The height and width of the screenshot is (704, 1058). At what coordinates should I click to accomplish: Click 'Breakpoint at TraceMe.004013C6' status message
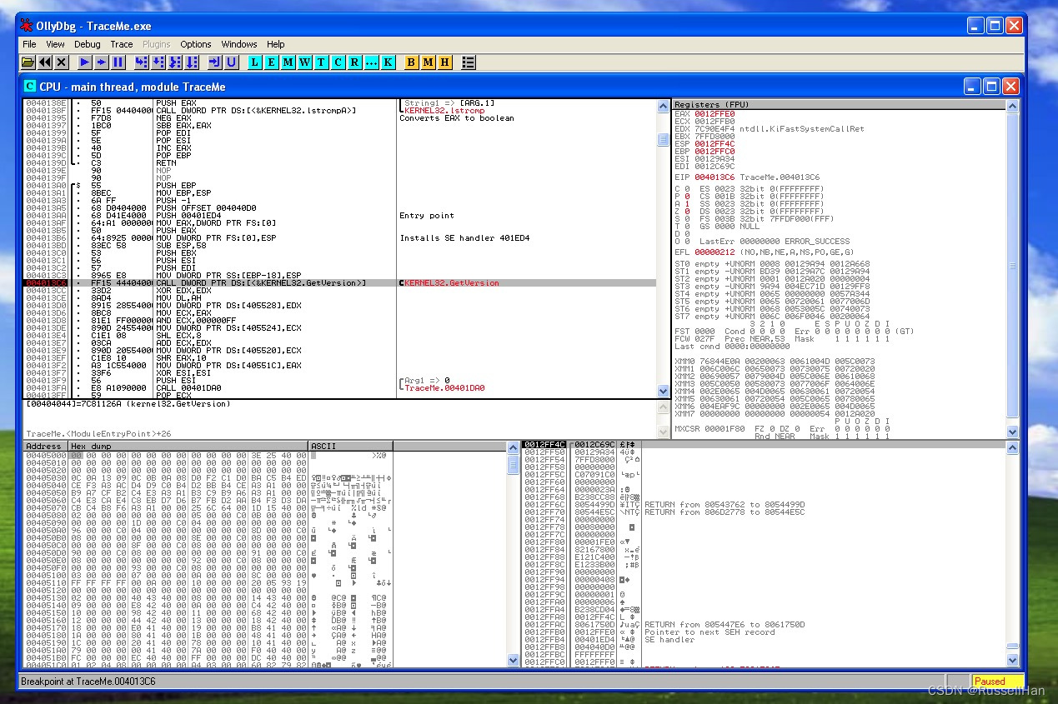(x=89, y=682)
